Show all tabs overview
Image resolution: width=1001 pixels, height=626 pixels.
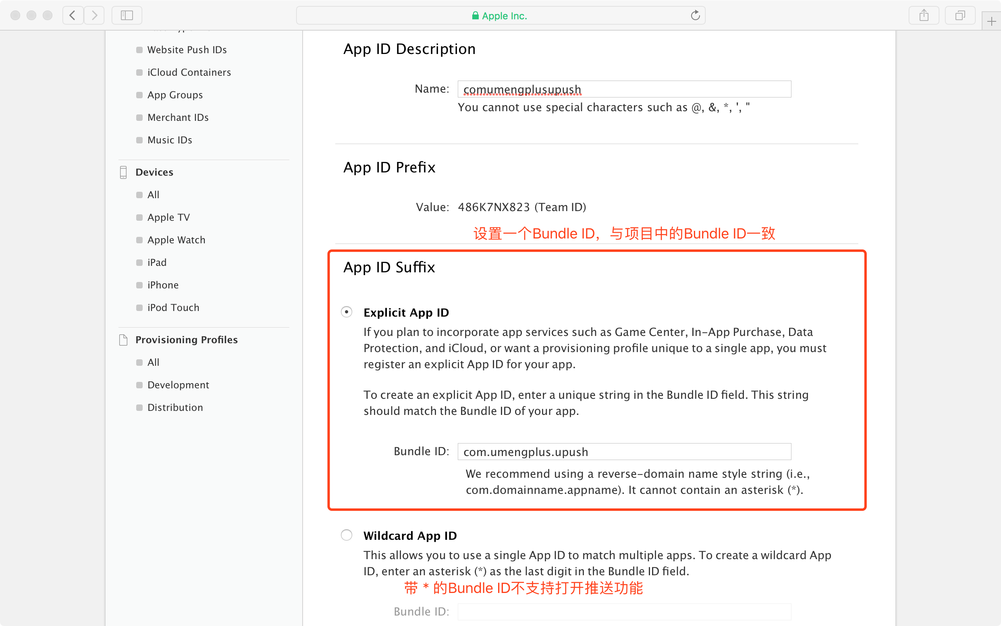(960, 16)
